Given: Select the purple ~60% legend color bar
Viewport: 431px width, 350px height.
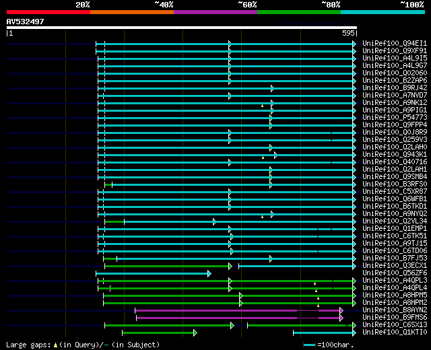Looking at the screenshot, I should pyautogui.click(x=215, y=12).
